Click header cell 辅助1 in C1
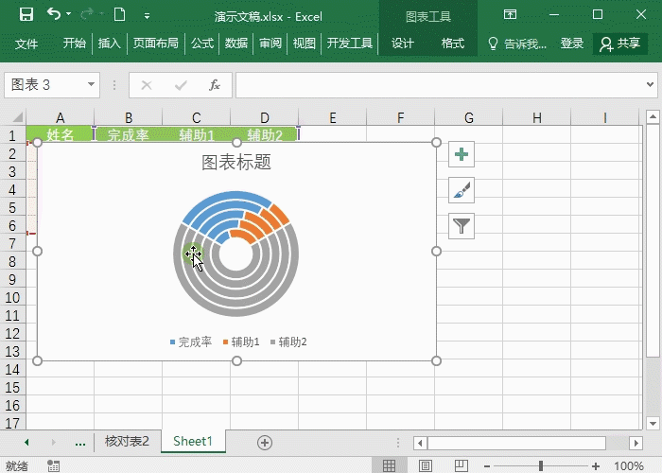 (x=197, y=134)
